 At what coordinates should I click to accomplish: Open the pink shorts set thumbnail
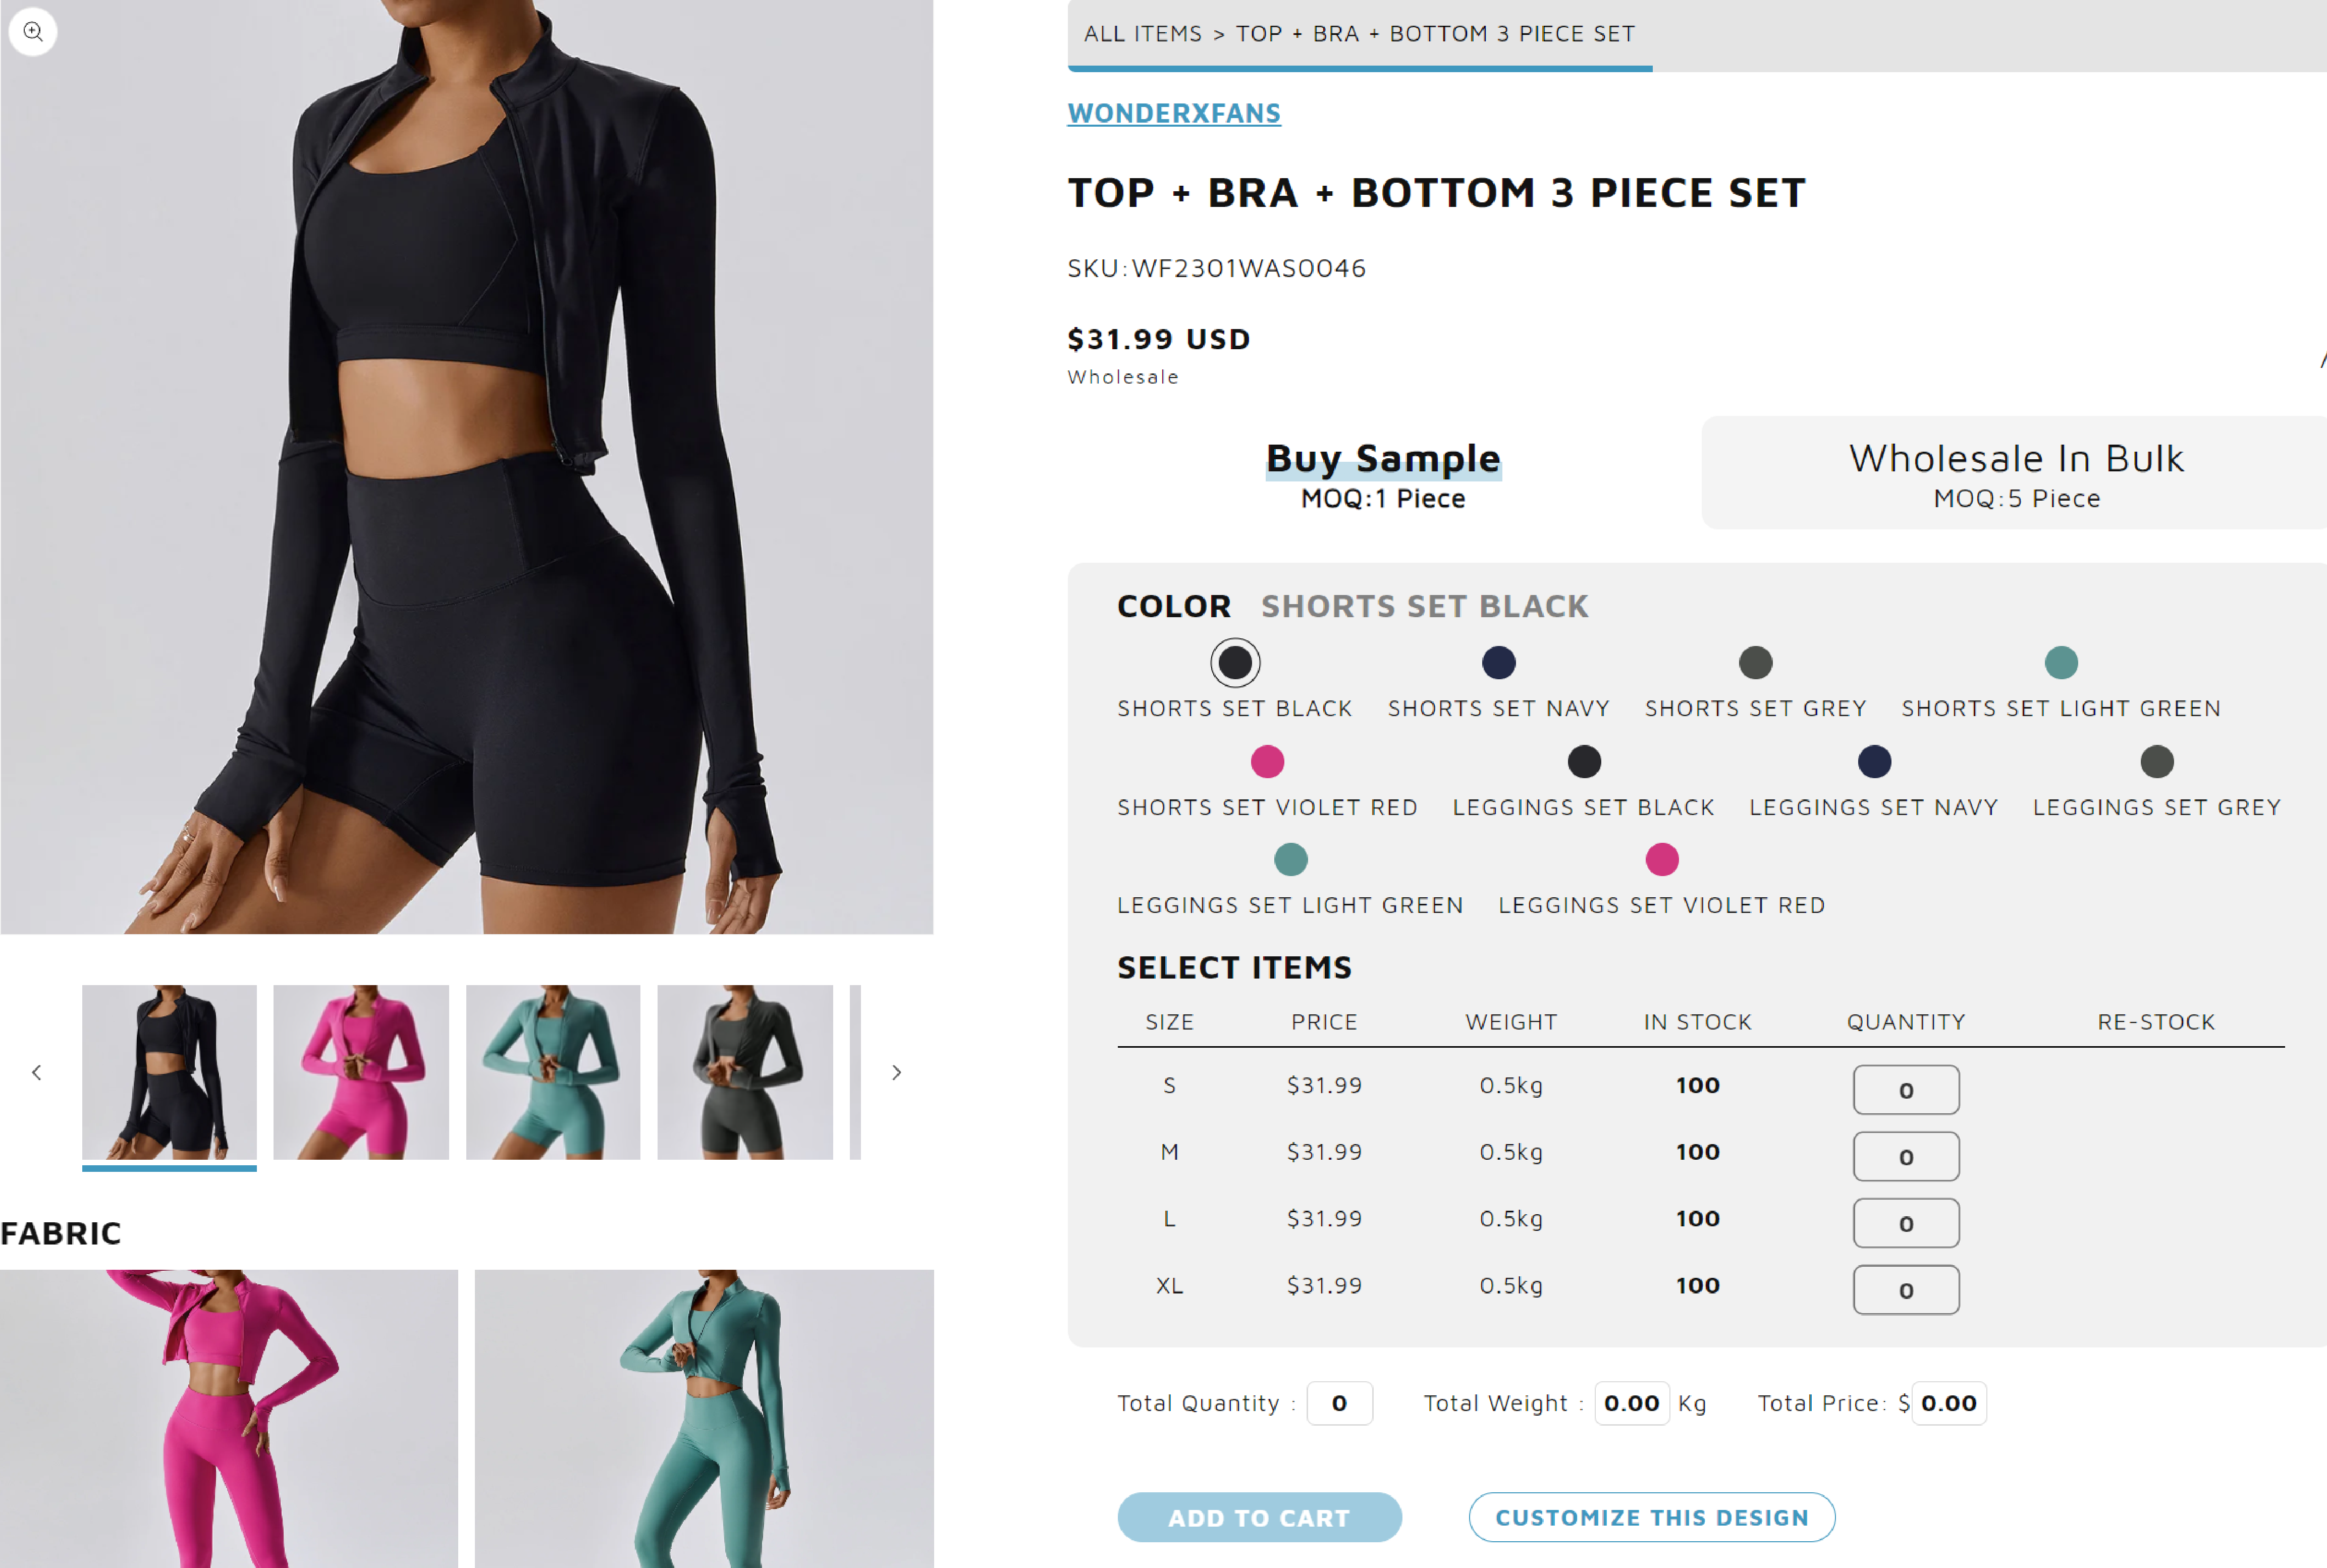(x=361, y=1072)
